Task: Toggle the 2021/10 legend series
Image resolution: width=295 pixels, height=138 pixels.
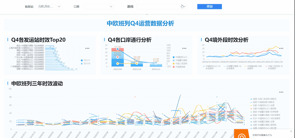Action: click(x=86, y=64)
